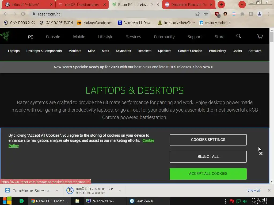Click the red flag tray icon
The height and width of the screenshot is (205, 274).
[232, 201]
